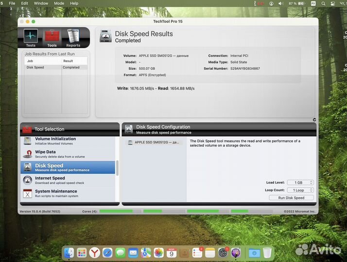Viewport: 347px width, 262px height.
Task: Open Contacts from the Dock
Action: [184, 253]
